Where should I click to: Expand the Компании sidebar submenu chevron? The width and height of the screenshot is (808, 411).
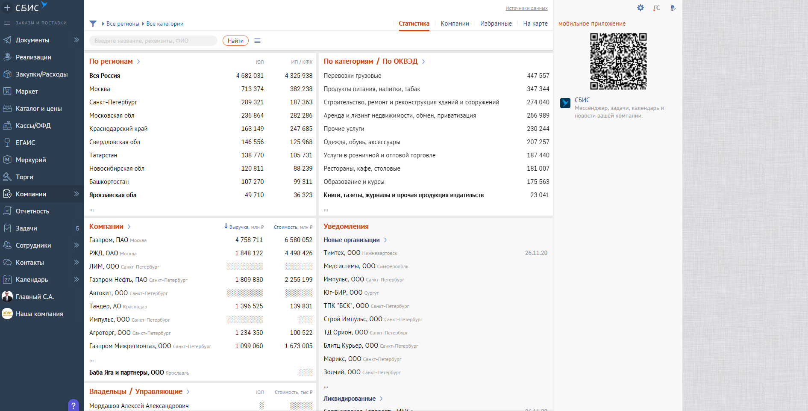76,194
